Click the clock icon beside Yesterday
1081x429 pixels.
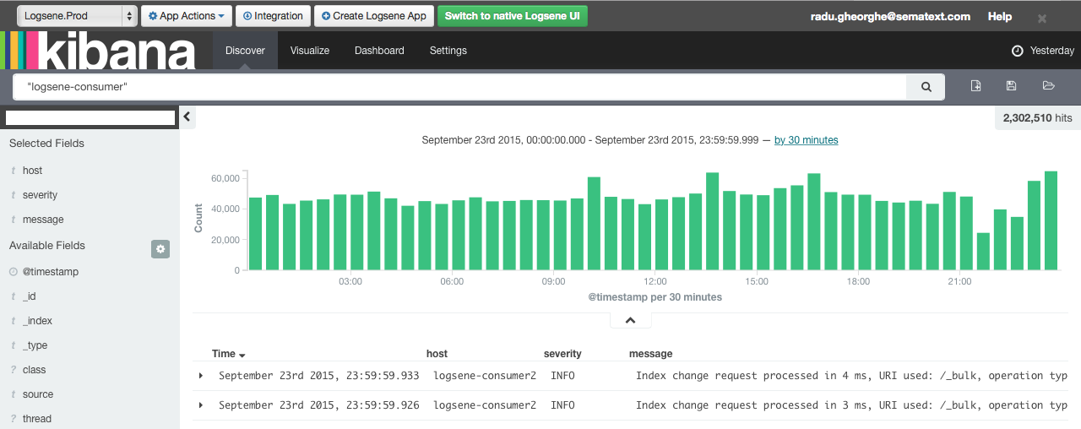click(x=1017, y=51)
